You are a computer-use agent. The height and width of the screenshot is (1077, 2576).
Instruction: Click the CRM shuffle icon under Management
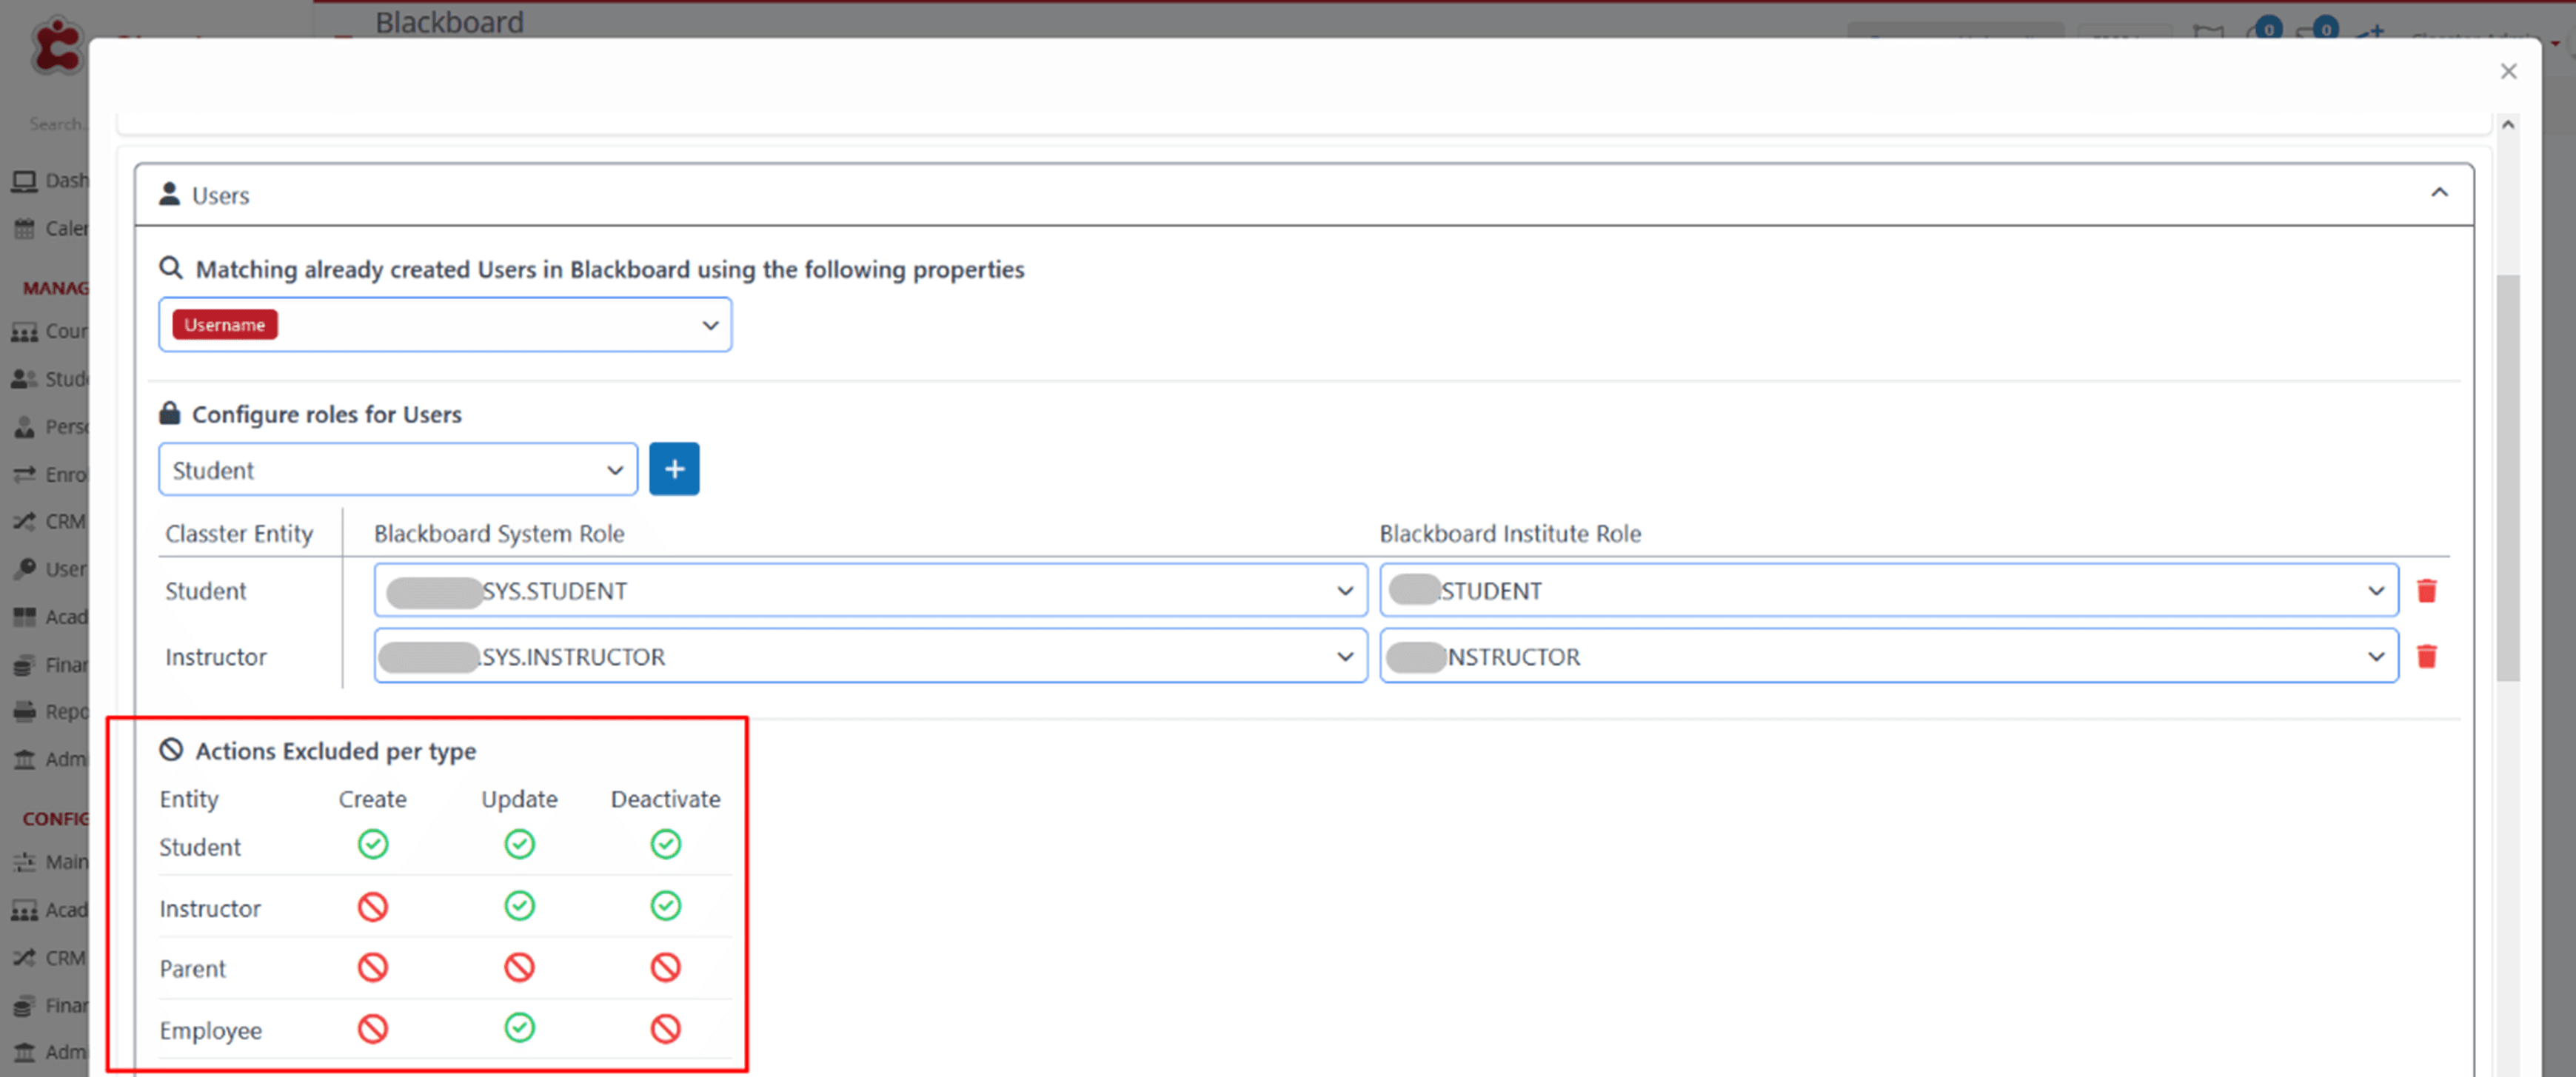[25, 522]
